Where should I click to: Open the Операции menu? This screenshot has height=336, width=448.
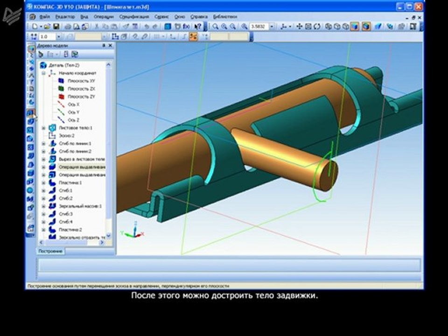[x=104, y=17]
